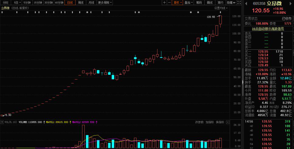
Task: Click the first info marker at far left
Action: [2, 12]
